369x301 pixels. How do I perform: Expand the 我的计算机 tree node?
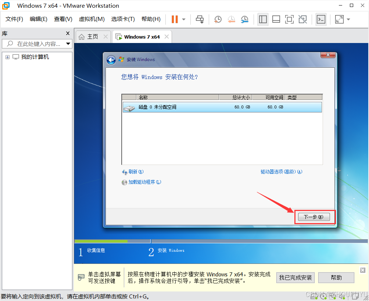pyautogui.click(x=7, y=57)
